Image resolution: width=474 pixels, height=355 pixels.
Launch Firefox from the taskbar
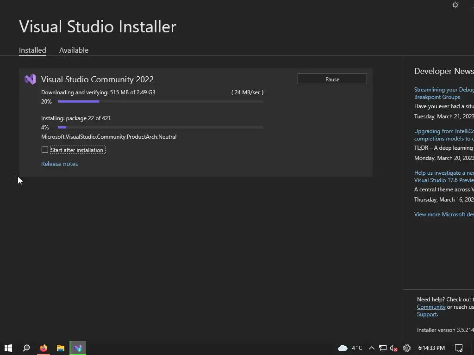pyautogui.click(x=44, y=348)
